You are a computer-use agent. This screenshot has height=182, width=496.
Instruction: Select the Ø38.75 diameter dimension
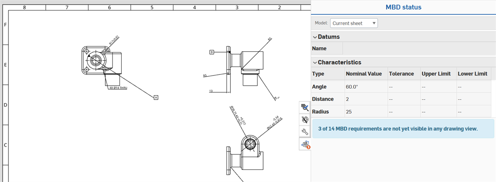click(238, 116)
